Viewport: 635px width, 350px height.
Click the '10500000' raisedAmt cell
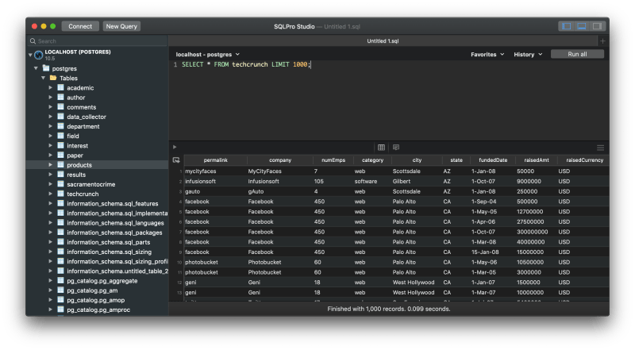click(x=529, y=262)
